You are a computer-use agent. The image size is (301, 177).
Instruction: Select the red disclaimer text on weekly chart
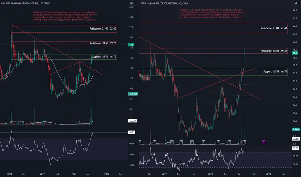(65, 16)
